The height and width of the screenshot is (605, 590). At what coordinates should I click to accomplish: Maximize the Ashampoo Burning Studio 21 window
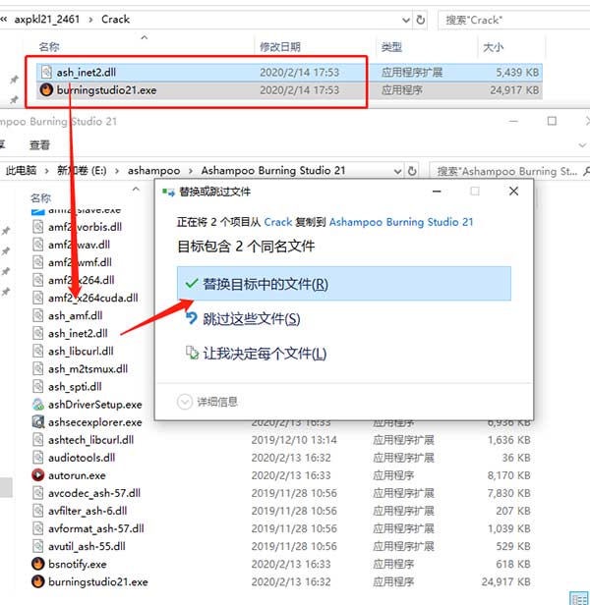[x=552, y=121]
